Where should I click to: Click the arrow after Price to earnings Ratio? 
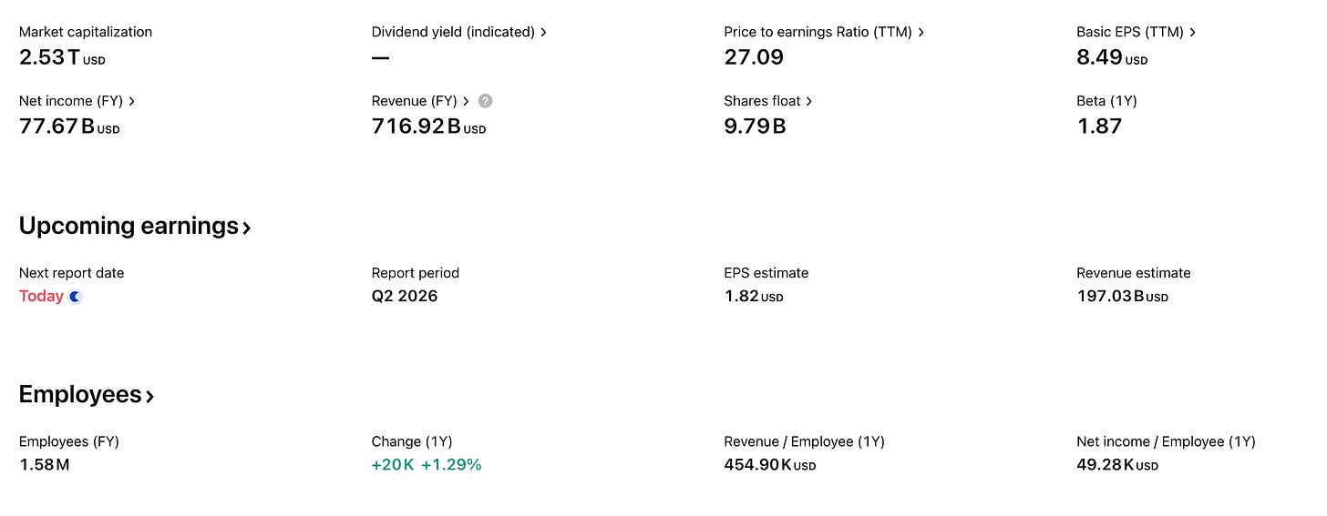tap(921, 32)
